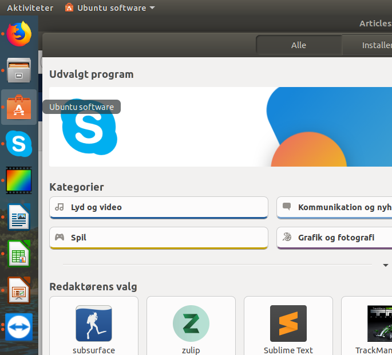Click the shopping bag icon in the top bar
Screen dimensions: 392x355
69,8
